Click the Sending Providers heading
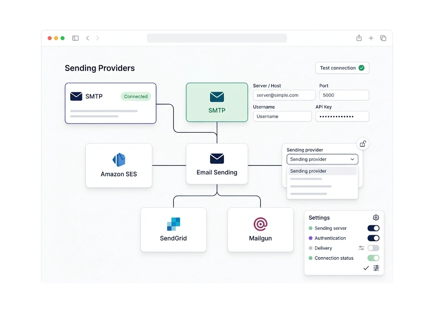The width and height of the screenshot is (434, 314). (100, 68)
